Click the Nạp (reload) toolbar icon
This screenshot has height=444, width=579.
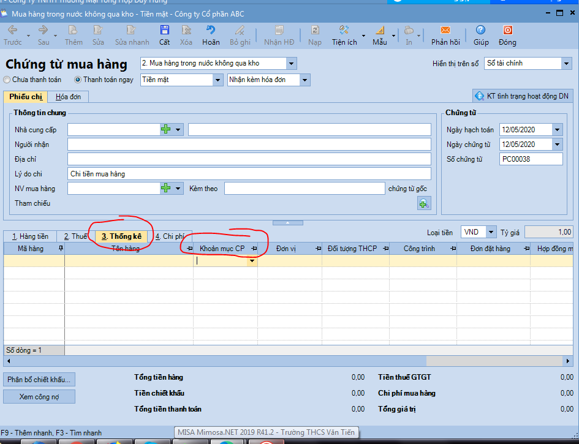[x=314, y=36]
